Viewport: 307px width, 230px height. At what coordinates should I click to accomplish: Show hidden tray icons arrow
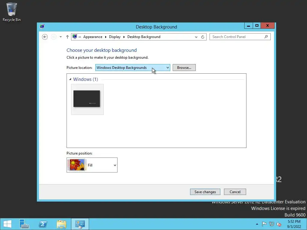point(257,224)
